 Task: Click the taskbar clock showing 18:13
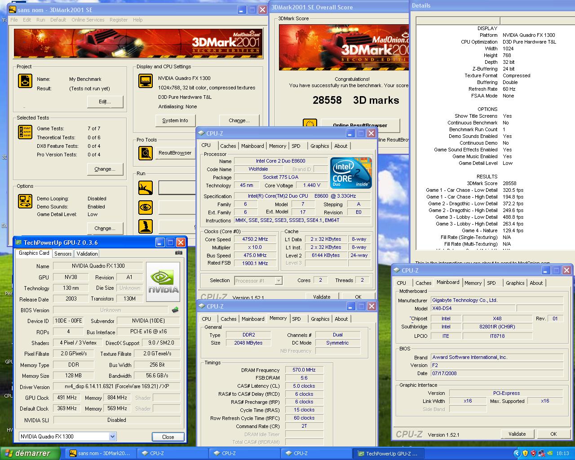[562, 454]
